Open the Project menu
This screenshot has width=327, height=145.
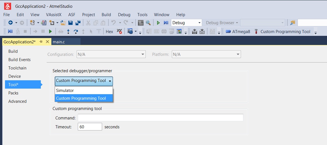click(x=89, y=15)
